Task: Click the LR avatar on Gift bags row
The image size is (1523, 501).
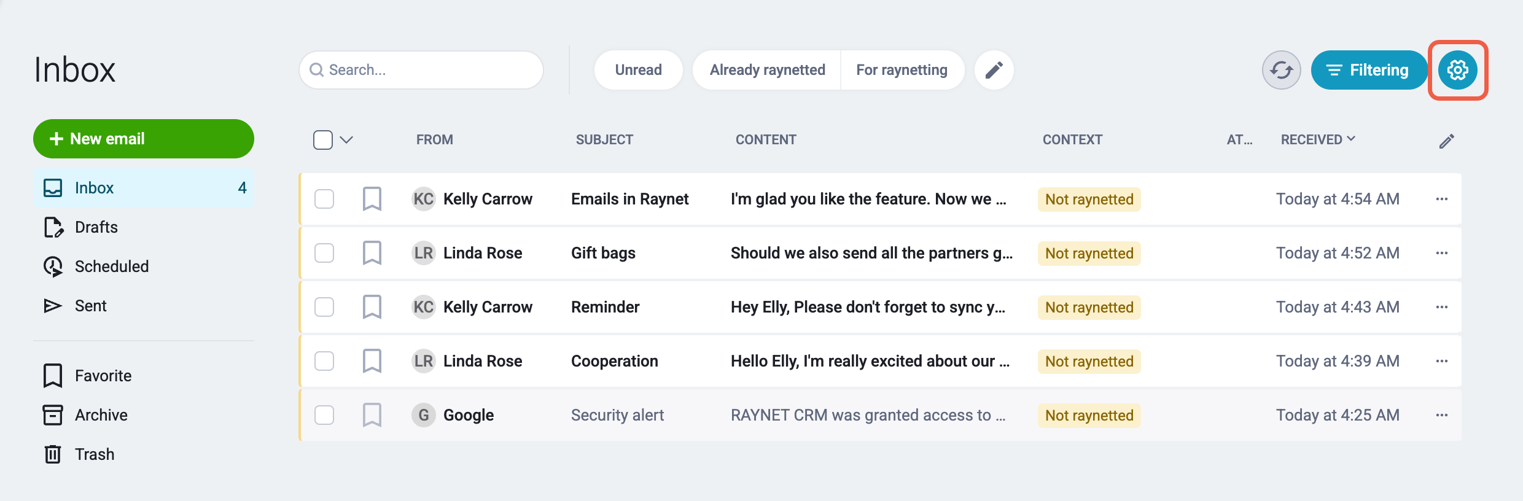Action: click(424, 253)
